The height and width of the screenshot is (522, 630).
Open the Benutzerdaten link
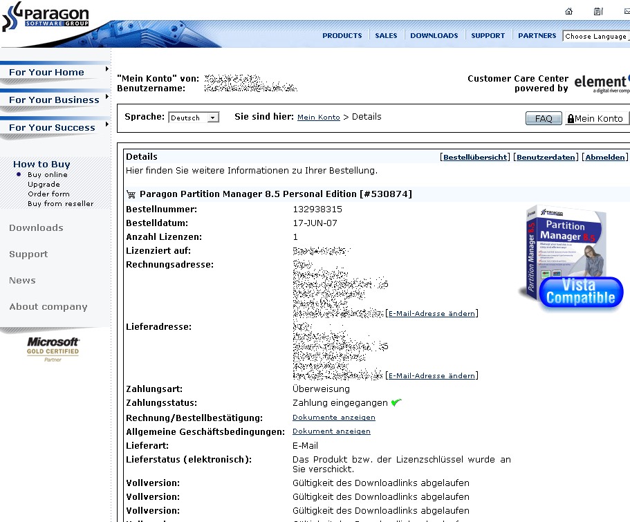tap(546, 157)
